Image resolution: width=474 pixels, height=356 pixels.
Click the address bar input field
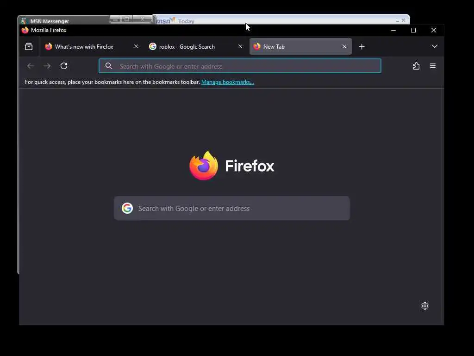point(240,66)
